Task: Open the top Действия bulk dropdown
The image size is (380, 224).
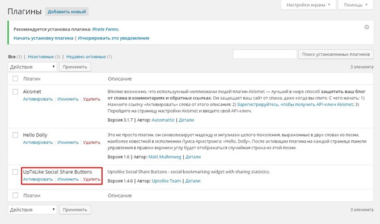Action: (32, 67)
